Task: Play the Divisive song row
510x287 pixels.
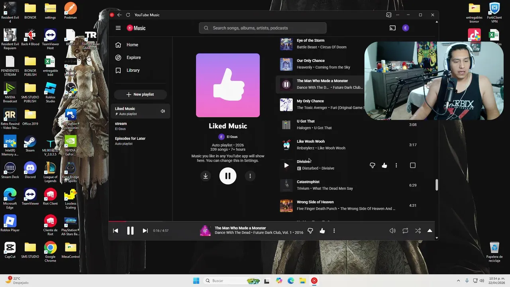Action: 286,165
